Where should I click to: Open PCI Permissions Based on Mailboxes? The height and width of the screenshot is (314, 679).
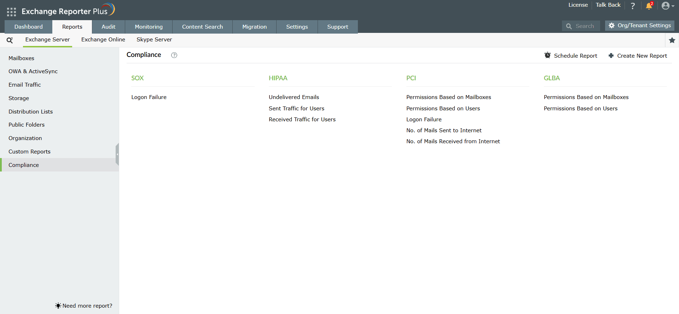(x=449, y=97)
